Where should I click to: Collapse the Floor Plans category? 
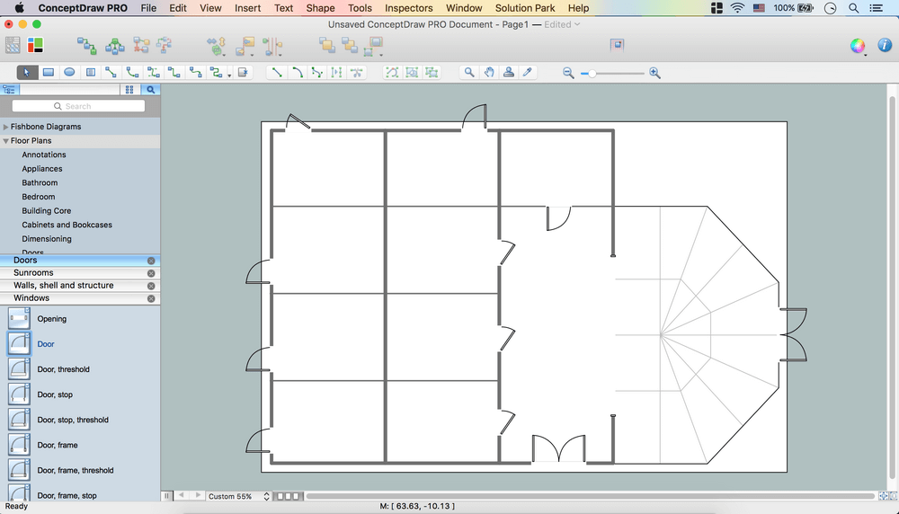click(6, 141)
